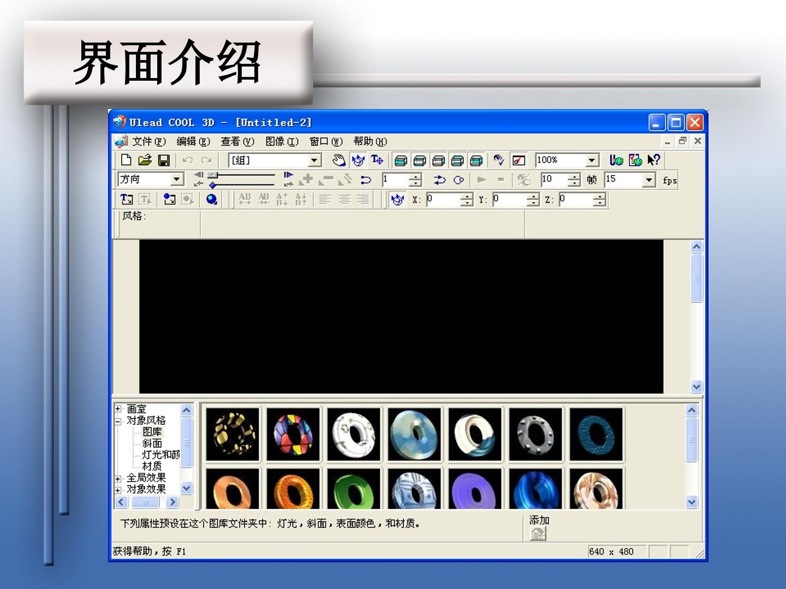Expand the 画室 tree node
Screen dimensions: 786x589
coord(118,408)
